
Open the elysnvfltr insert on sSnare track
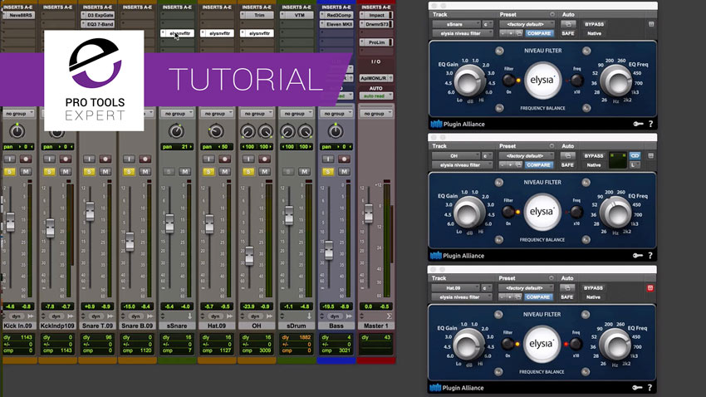pos(177,33)
